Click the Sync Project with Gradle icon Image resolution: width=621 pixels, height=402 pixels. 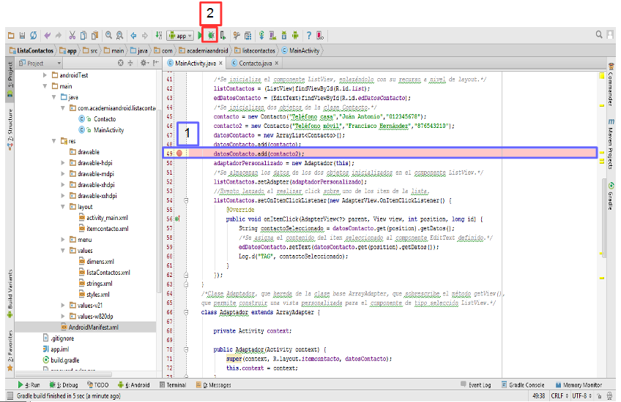click(261, 36)
